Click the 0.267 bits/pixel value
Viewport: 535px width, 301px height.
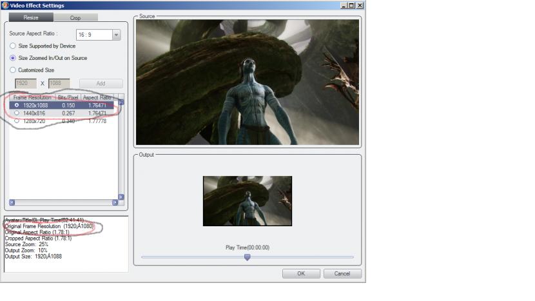click(x=68, y=113)
